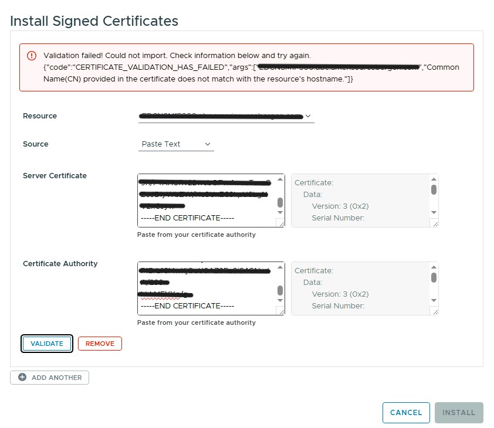Click the Certificate Authority preview resize handle
Image resolution: width=494 pixels, height=428 pixels.
click(x=434, y=311)
